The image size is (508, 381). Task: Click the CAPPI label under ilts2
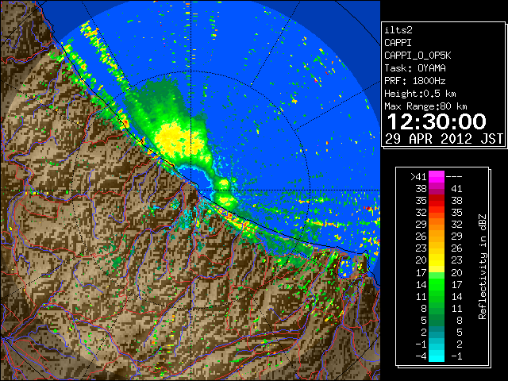398,43
